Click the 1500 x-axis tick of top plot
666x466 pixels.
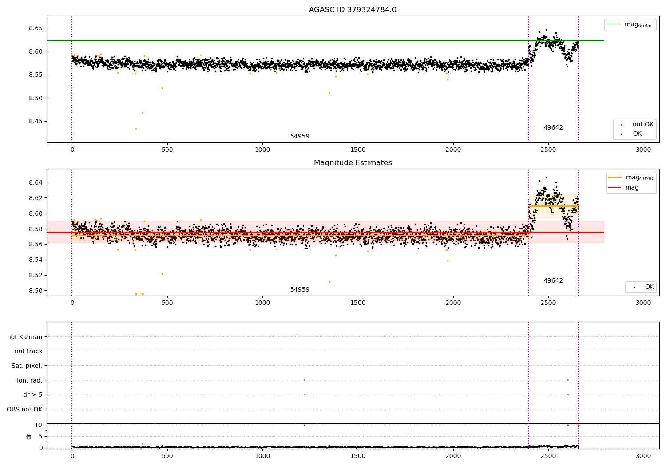(x=358, y=150)
